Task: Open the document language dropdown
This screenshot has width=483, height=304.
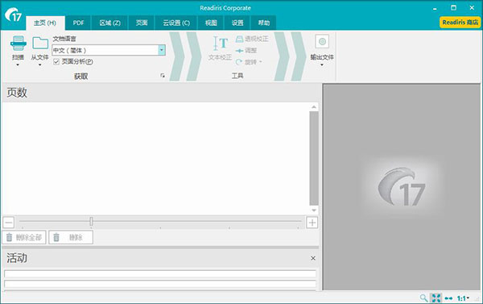Action: coord(162,50)
